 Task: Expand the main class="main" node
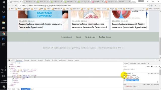click(x=11, y=72)
